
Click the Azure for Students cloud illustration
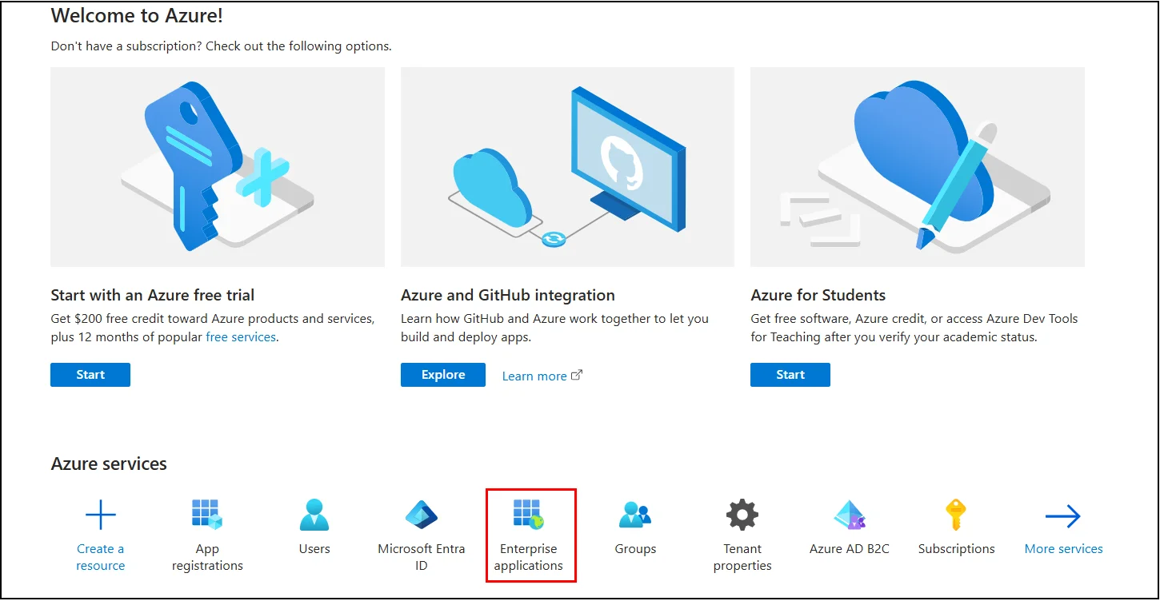[918, 167]
